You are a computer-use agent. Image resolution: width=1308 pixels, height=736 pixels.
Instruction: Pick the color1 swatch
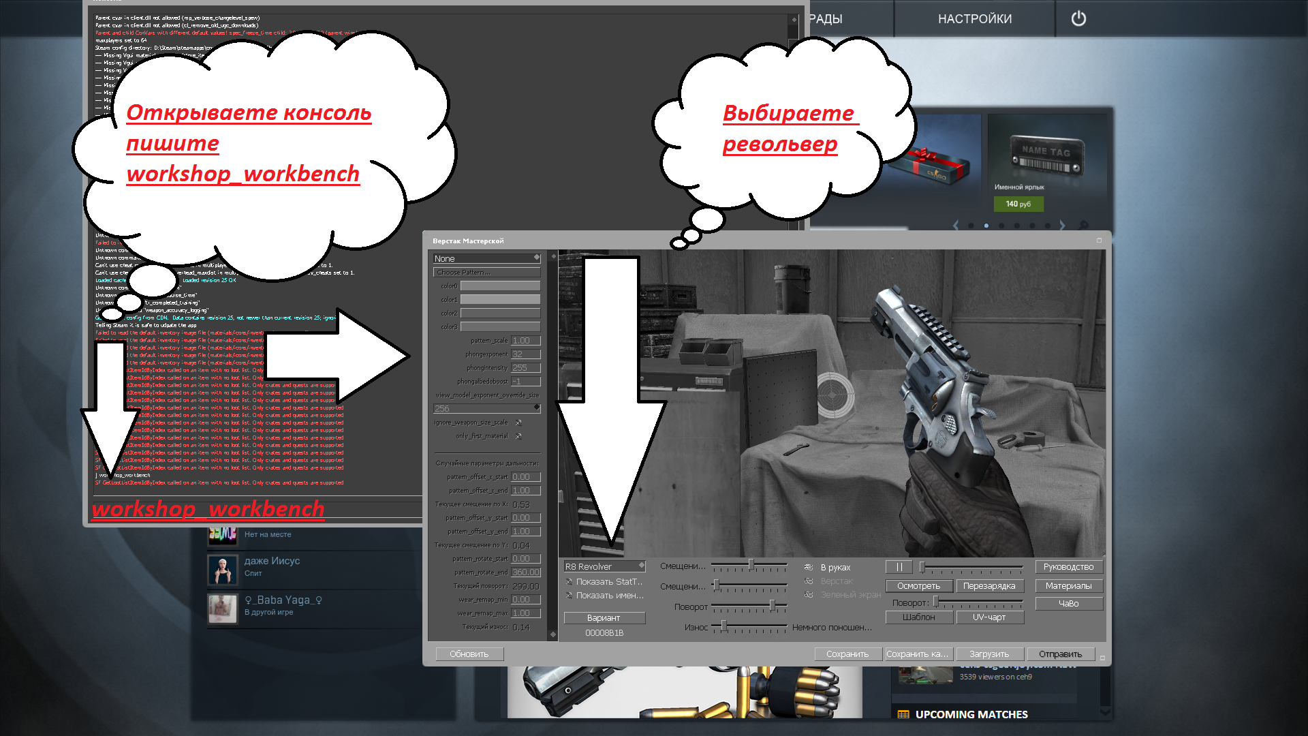[x=500, y=300]
